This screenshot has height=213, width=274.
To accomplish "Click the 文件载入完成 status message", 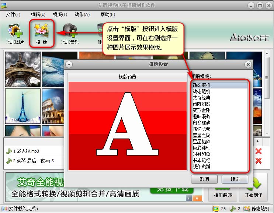I will (x=23, y=209).
